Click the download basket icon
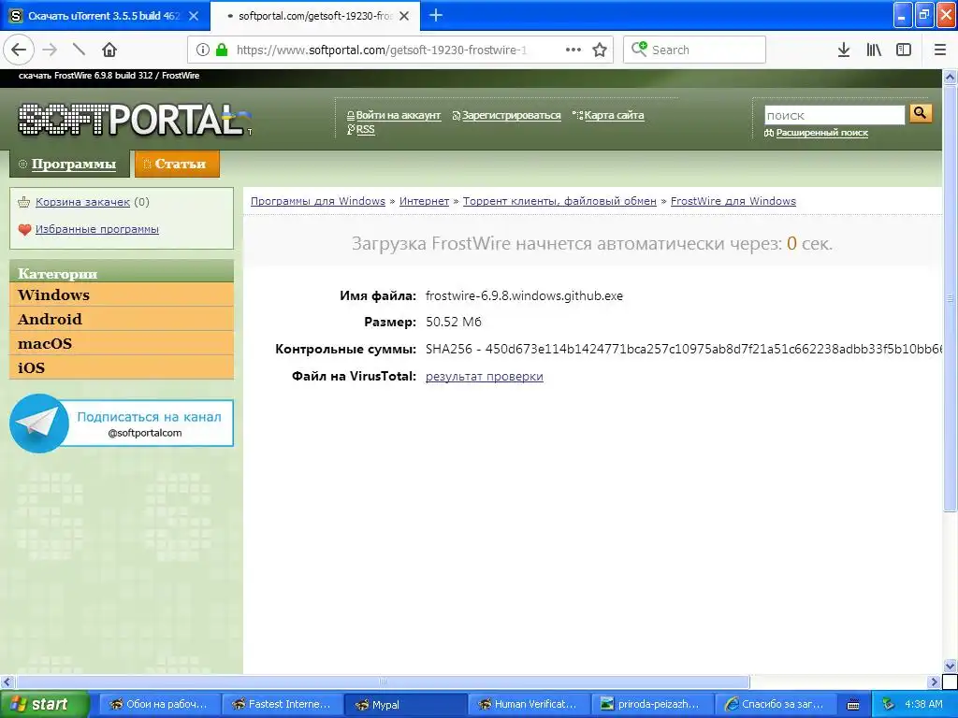This screenshot has height=718, width=958. [24, 202]
